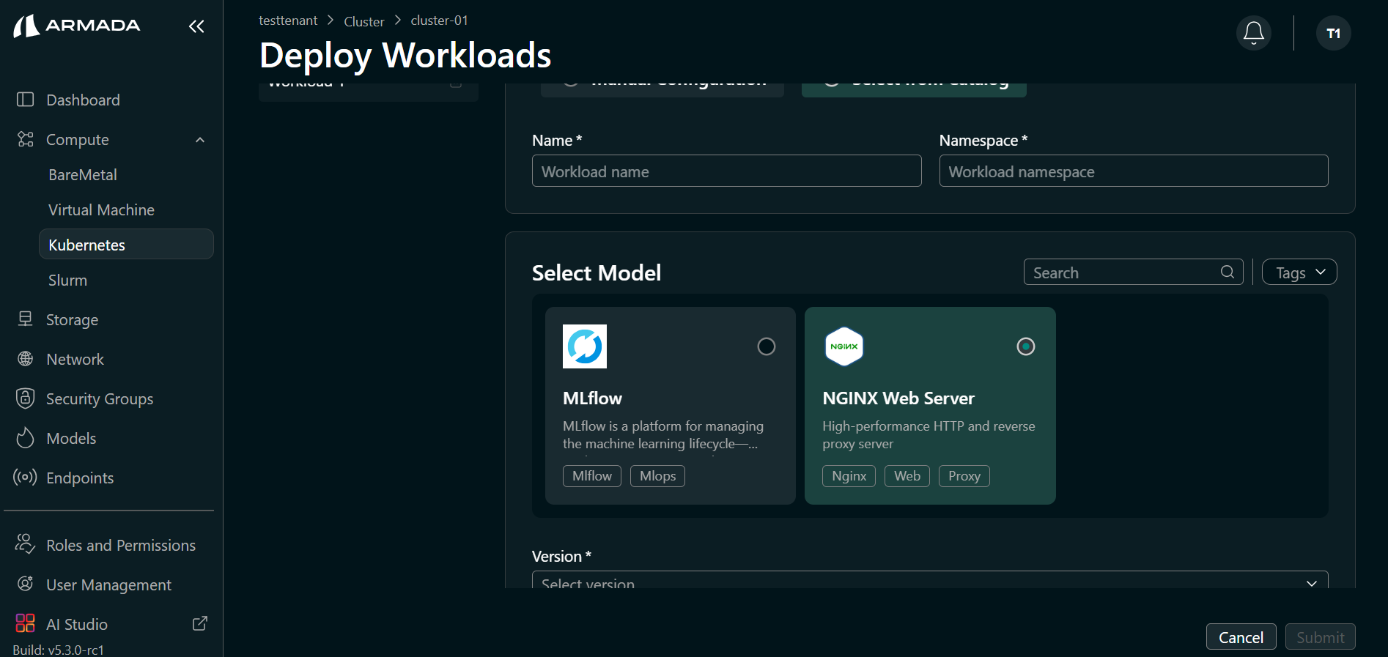Screen dimensions: 1388x657
Task: Click Build v5.3.0-rc1 text
Action: 58,650
